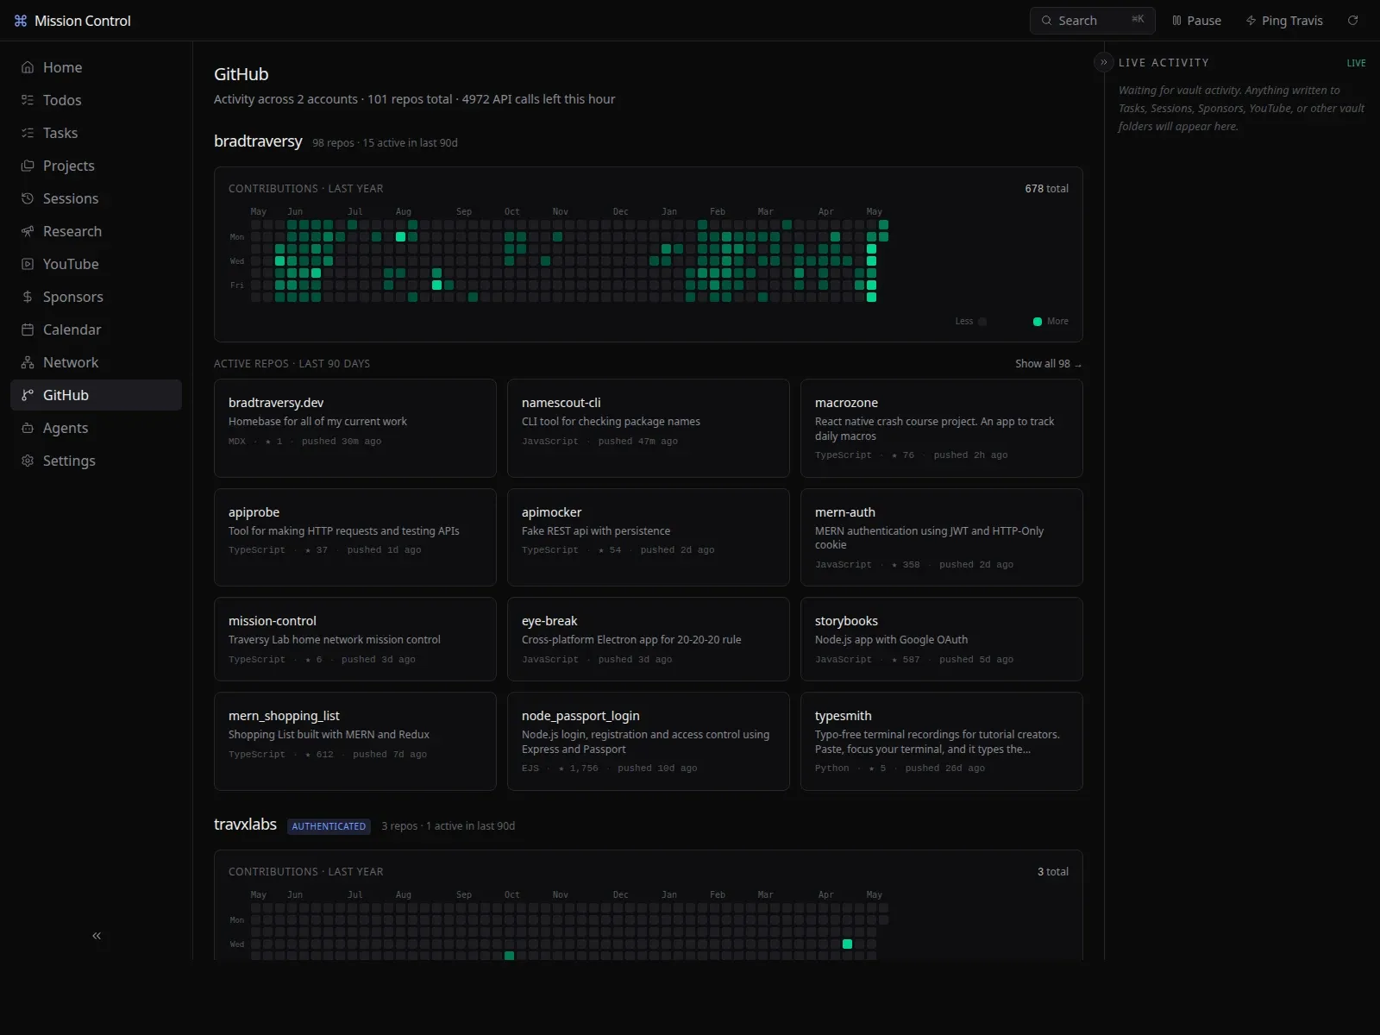Open the eye-break repo card
This screenshot has width=1380, height=1035.
(649, 639)
